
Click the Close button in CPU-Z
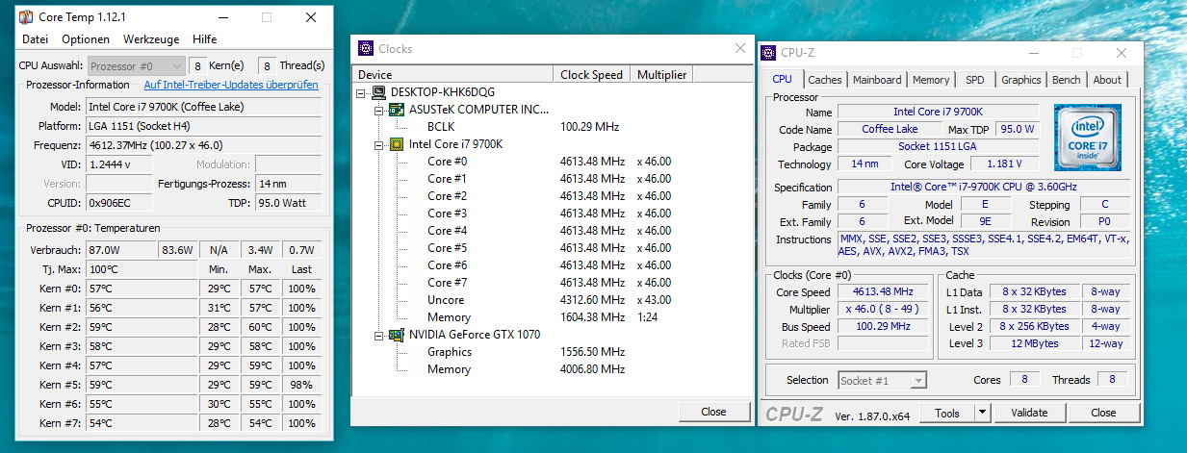1103,413
